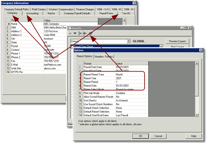Open the report options icon in Reports toolbar

click(91, 34)
